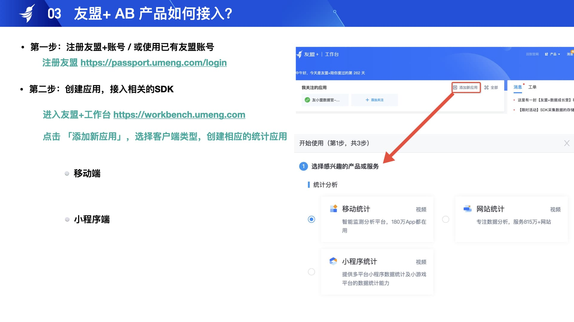Select the 小程序统计 radio button
Screen dimensions: 574x322
311,272
